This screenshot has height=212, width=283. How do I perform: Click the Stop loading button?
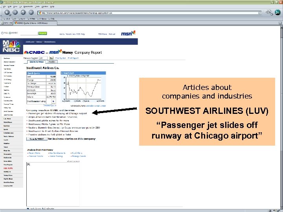(31, 12)
